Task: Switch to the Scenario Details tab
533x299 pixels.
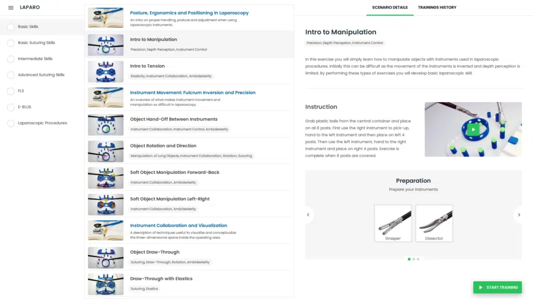Action: coord(390,7)
